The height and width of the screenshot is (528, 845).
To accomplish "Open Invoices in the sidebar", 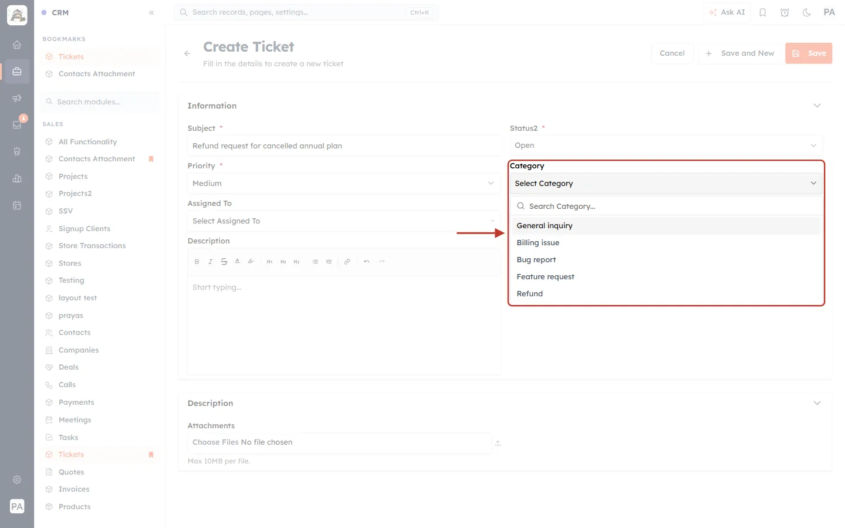I will pos(74,489).
